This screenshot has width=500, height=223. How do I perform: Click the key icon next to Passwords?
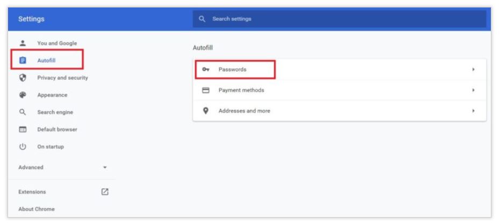coord(205,70)
